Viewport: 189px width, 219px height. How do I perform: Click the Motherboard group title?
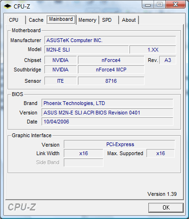pos(26,30)
